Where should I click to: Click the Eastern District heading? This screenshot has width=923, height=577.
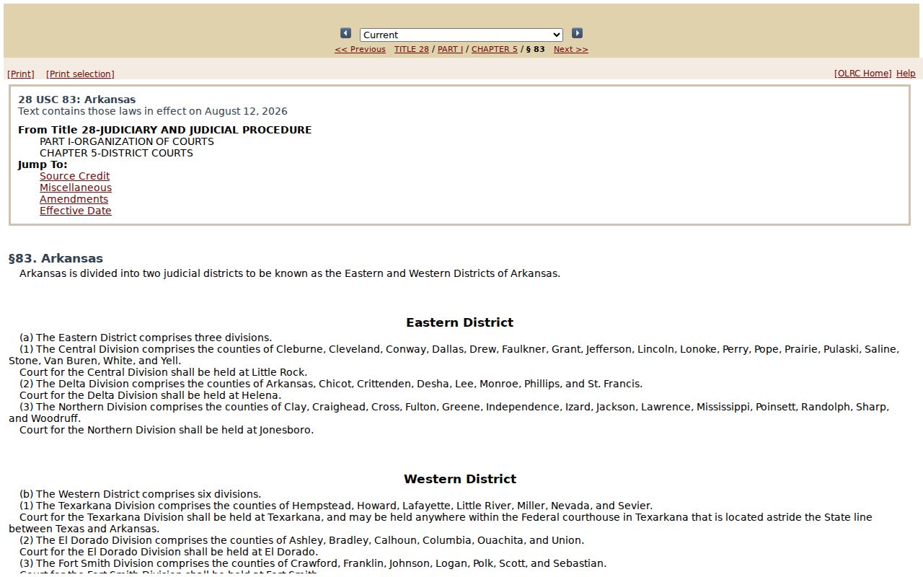coord(459,322)
